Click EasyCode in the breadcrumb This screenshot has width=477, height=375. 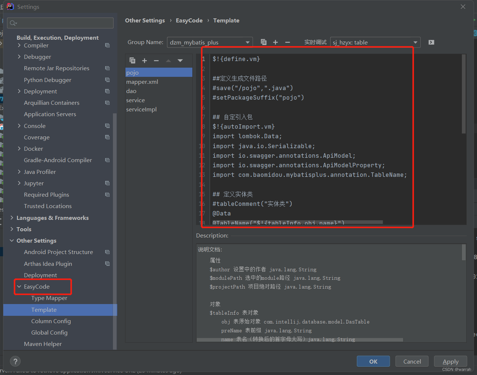coord(189,21)
